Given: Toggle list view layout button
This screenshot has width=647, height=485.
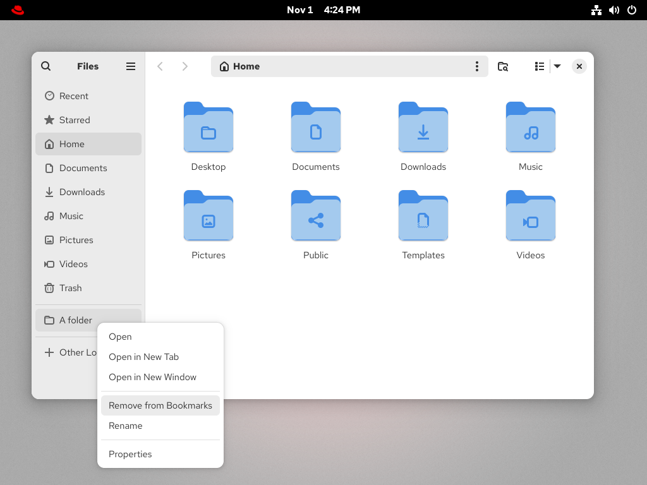Looking at the screenshot, I should click(539, 66).
